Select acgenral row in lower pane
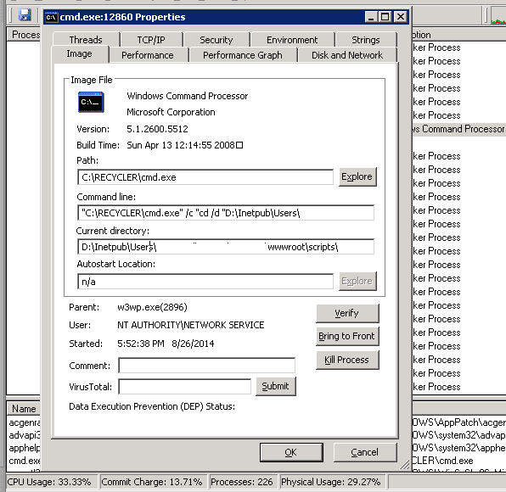The width and height of the screenshot is (506, 492). [x=25, y=422]
